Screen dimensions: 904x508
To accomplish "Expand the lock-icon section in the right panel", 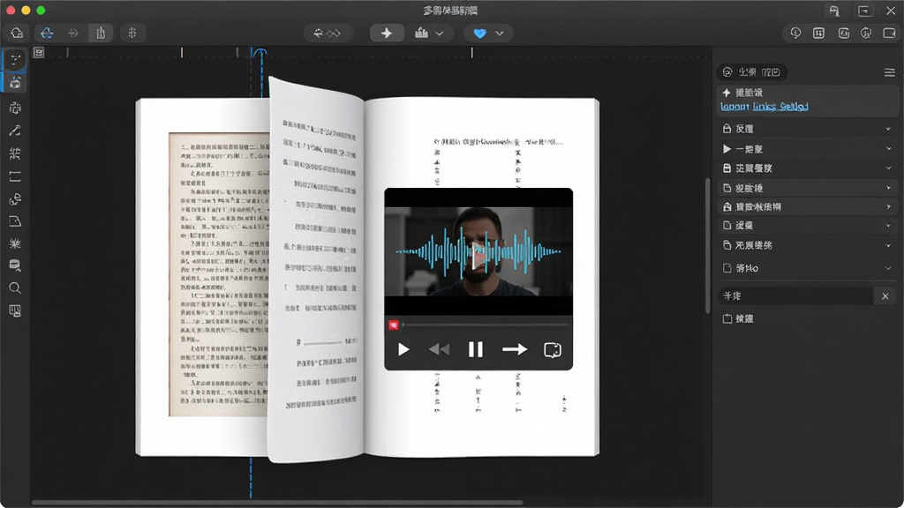I will tap(807, 129).
